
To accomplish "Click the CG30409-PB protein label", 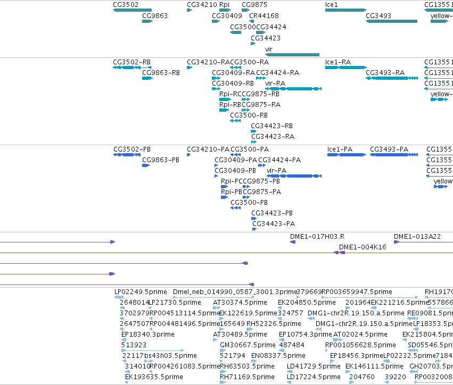I will point(235,171).
